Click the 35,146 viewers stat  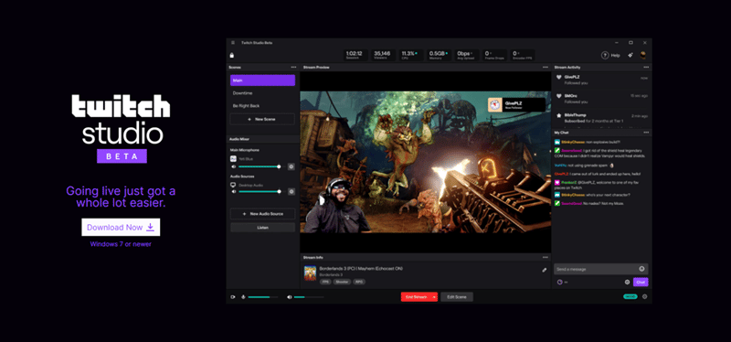tap(382, 55)
